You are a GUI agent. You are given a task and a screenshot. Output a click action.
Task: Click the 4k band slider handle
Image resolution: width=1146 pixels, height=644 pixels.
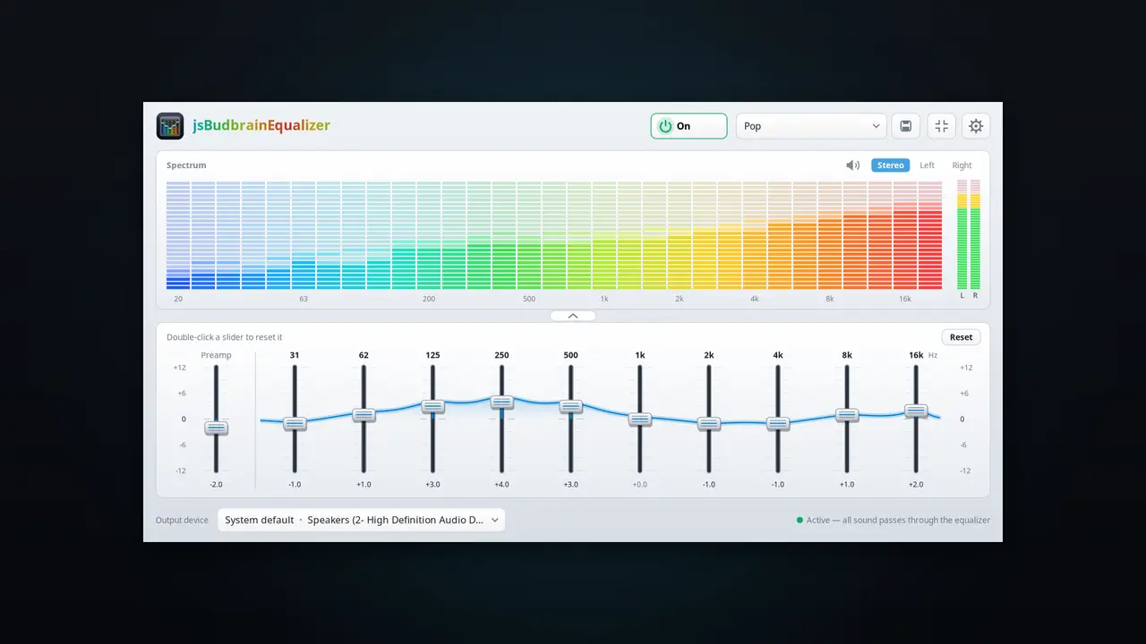pyautogui.click(x=778, y=423)
